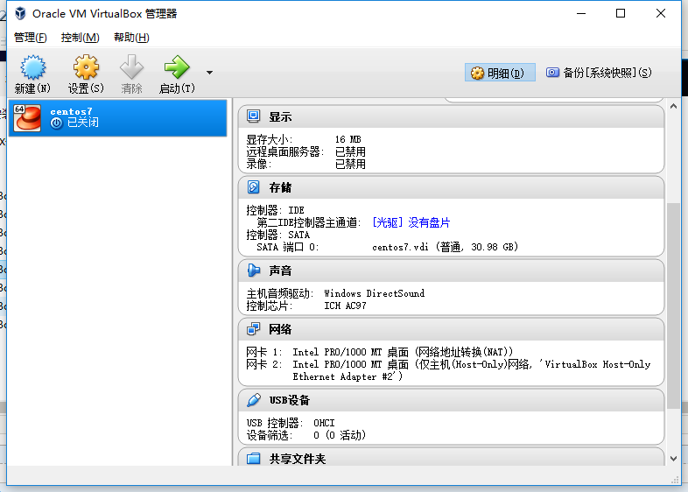Viewport: 688px width, 492px height.
Task: Open the 共享文件夹 section header
Action: [298, 459]
